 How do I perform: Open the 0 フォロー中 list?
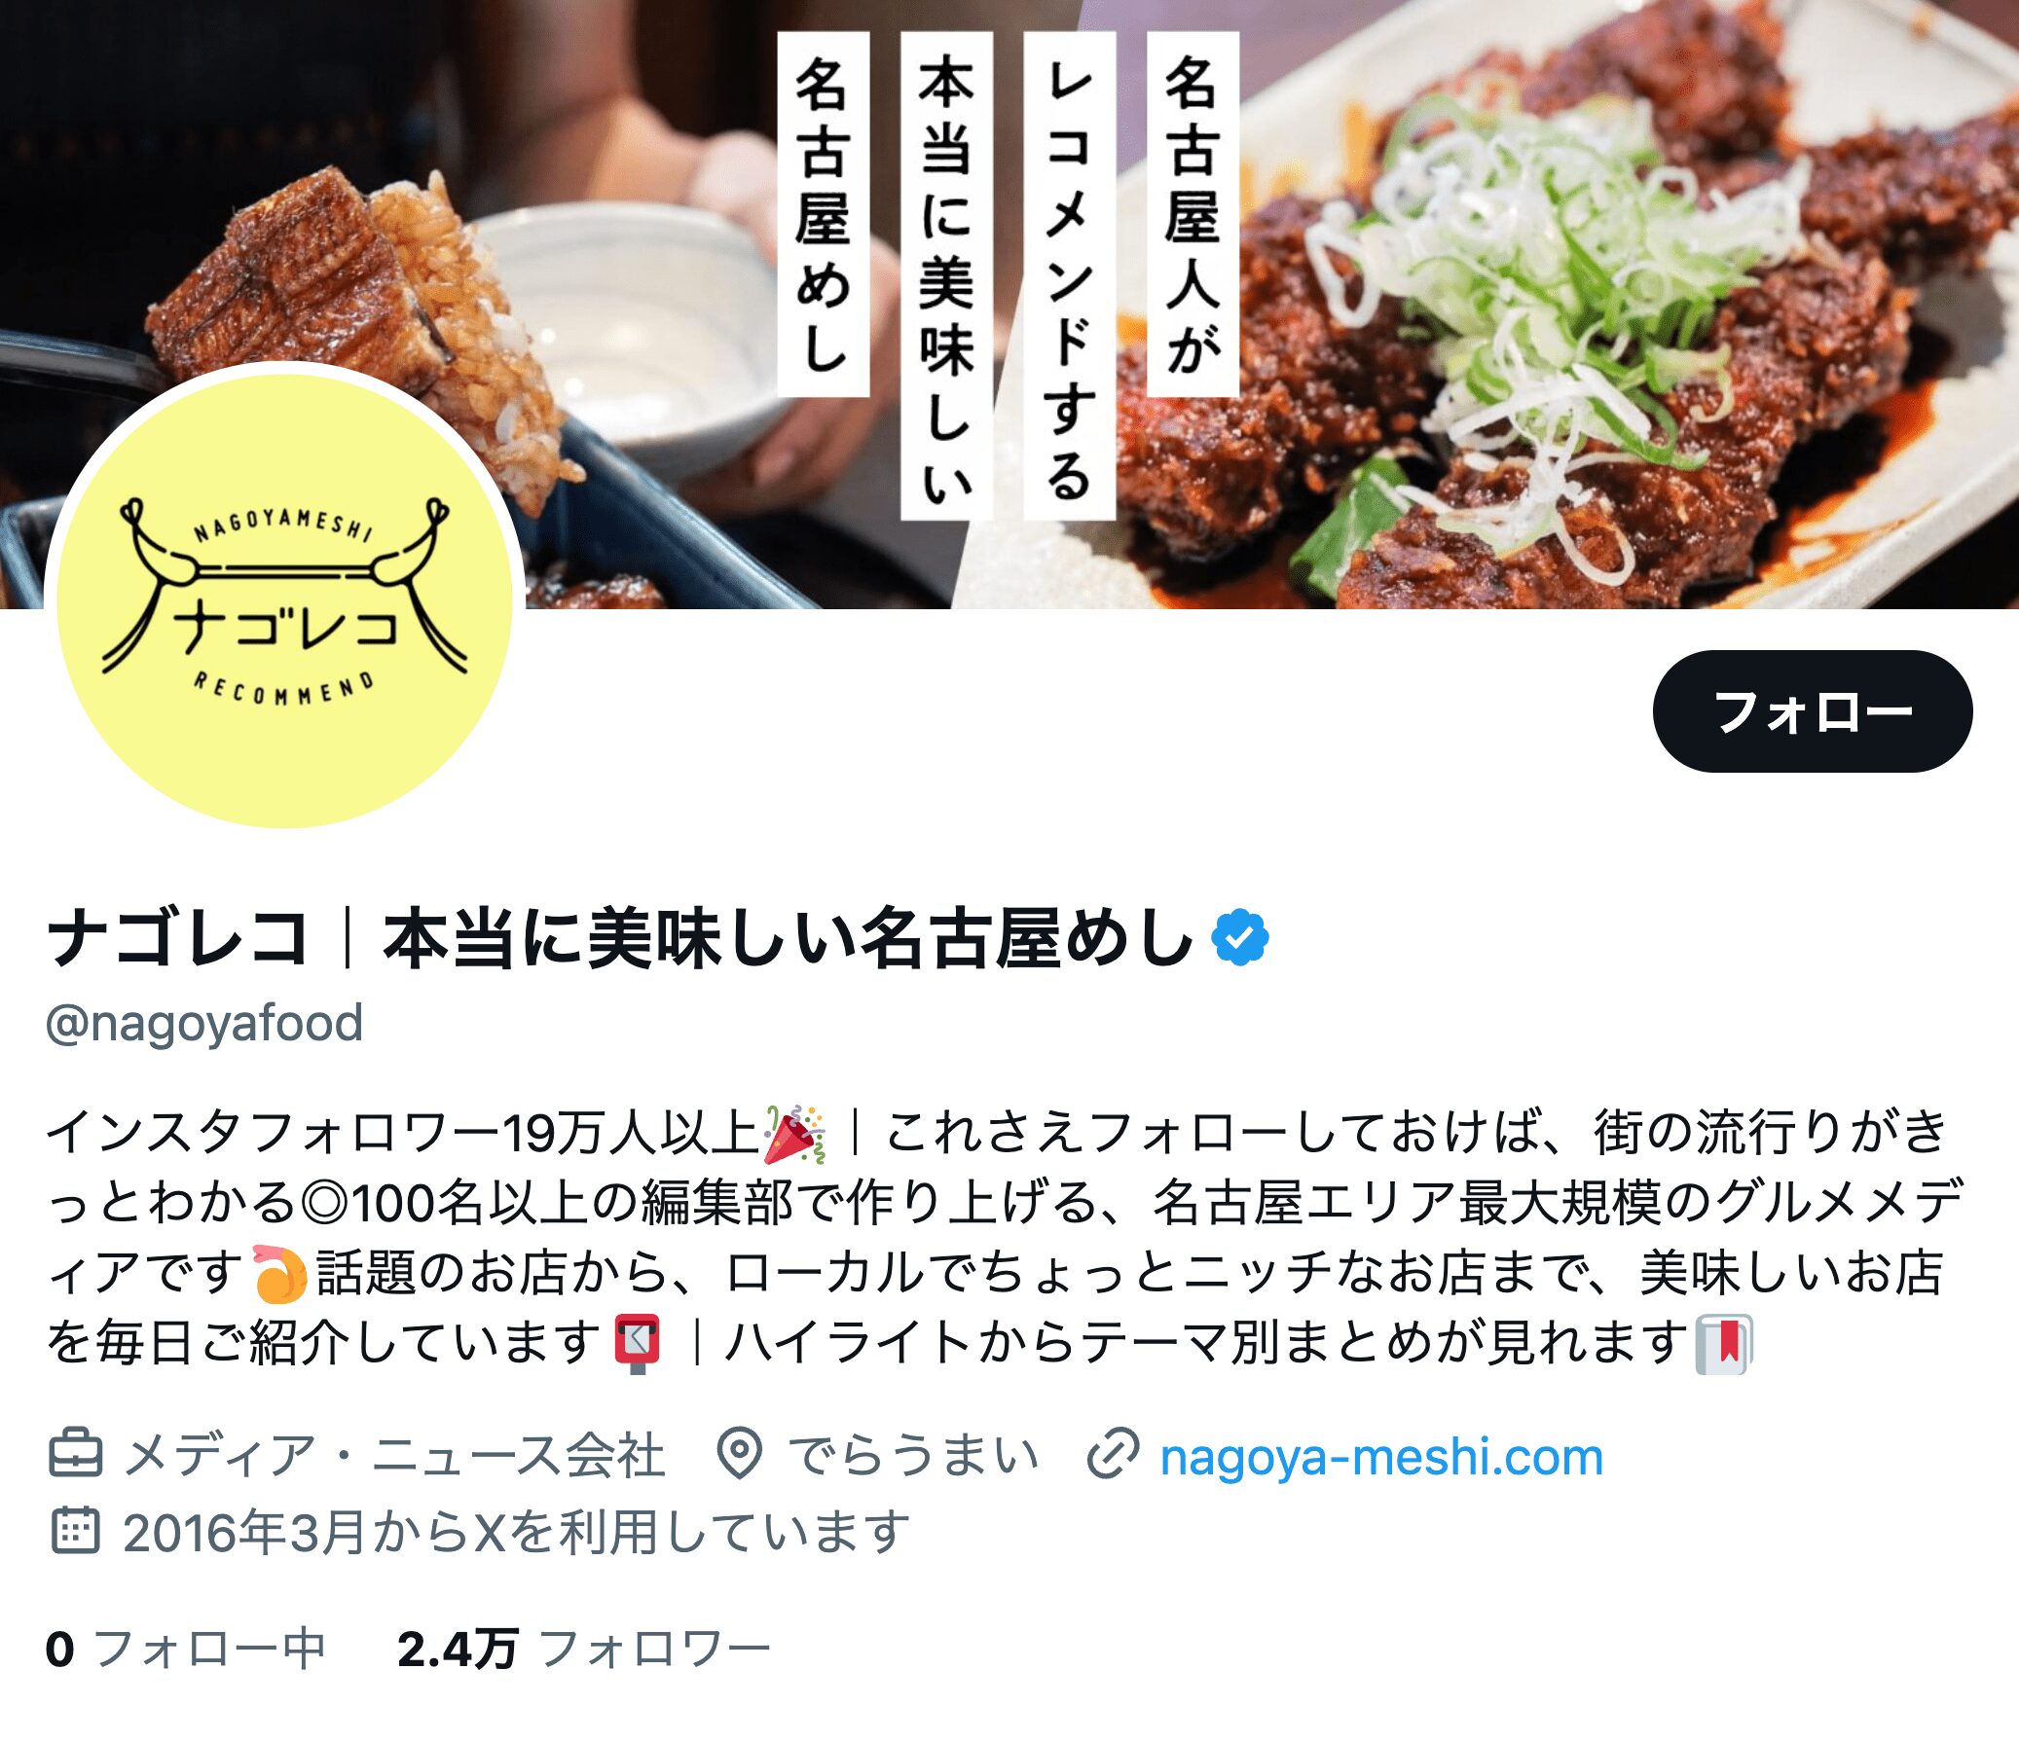pyautogui.click(x=186, y=1649)
